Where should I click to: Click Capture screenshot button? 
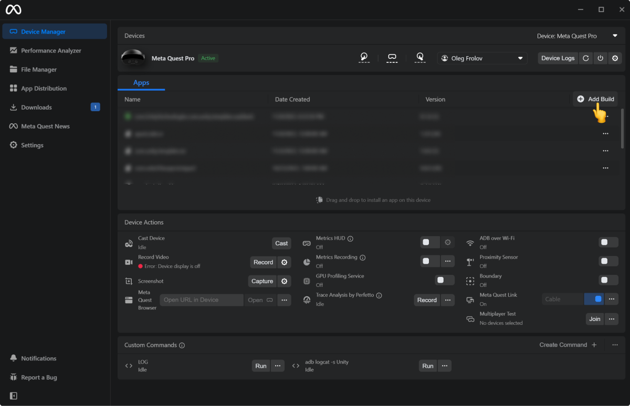pyautogui.click(x=262, y=281)
